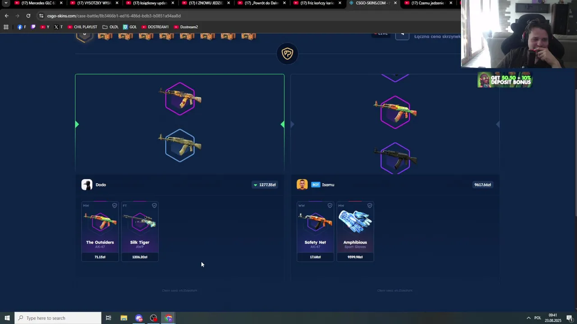Click Isamu's total value 9617.66zł
The image size is (577, 324).
(x=482, y=184)
